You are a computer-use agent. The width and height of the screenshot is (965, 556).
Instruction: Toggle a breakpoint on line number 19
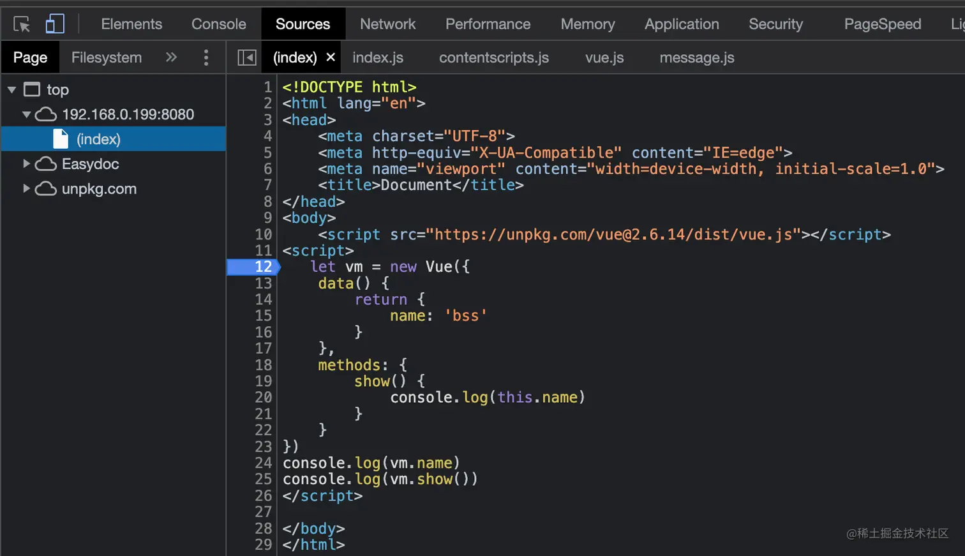264,381
